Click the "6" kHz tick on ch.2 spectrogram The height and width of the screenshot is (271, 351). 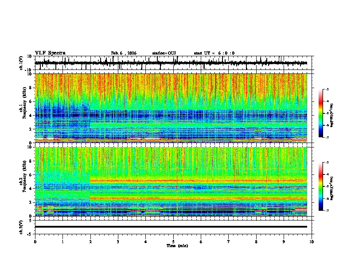click(x=31, y=175)
